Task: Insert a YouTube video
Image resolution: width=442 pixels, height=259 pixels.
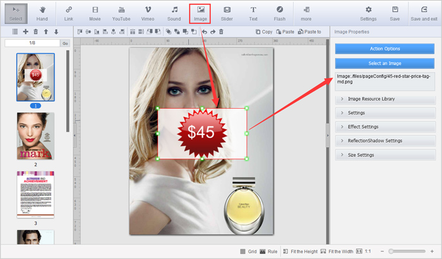Action: [x=121, y=13]
